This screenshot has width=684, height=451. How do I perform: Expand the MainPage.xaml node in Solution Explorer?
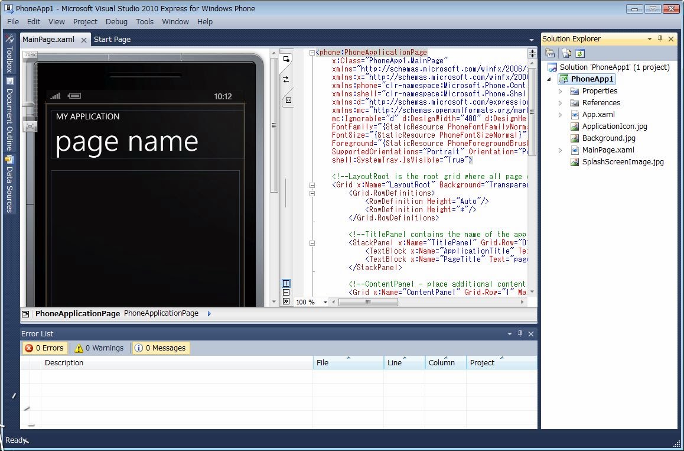[x=561, y=150]
